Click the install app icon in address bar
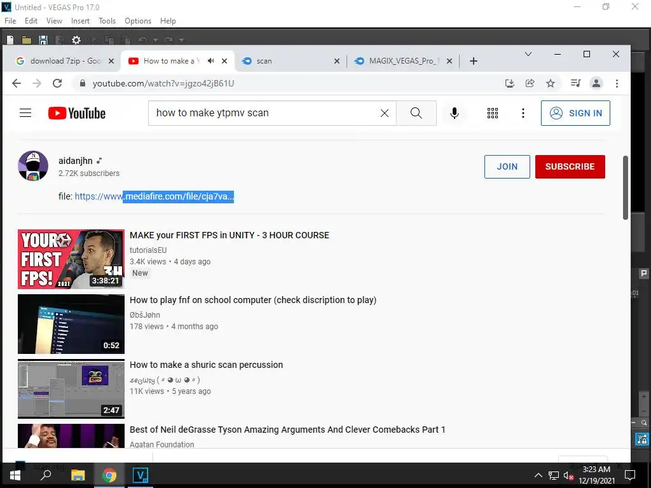Viewport: 651px width, 488px height. 509,83
